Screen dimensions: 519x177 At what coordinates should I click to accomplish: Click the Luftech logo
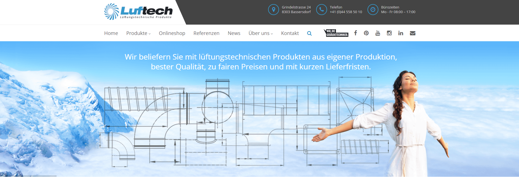point(138,12)
